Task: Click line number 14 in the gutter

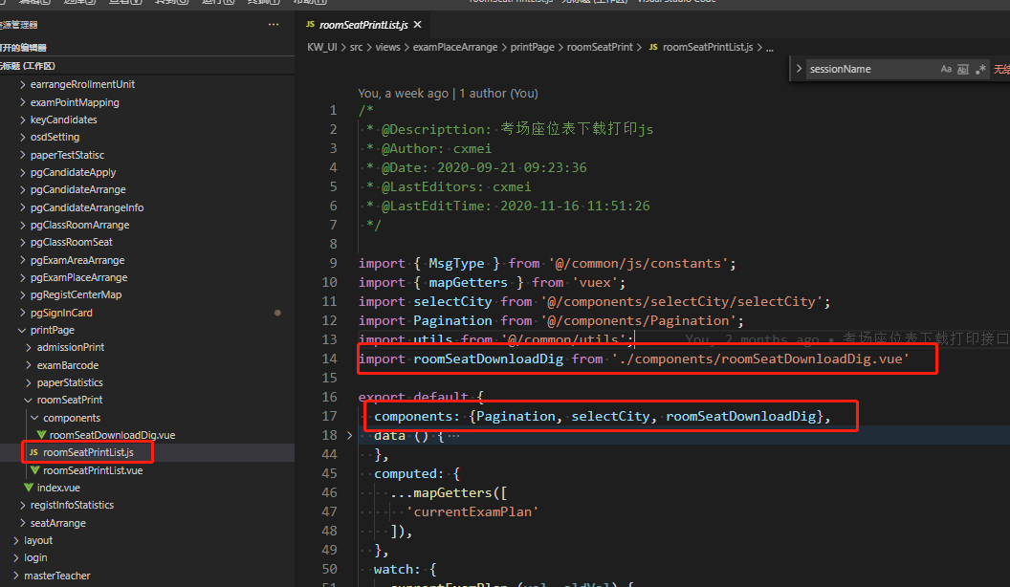Action: click(329, 359)
